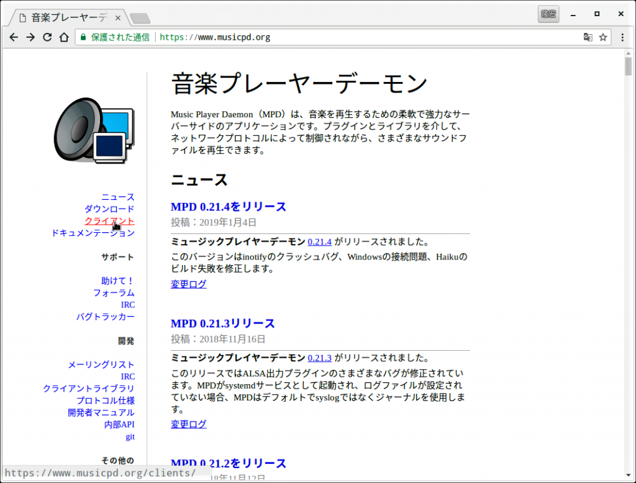Open the メーリングリスト link
636x483 pixels.
101,364
